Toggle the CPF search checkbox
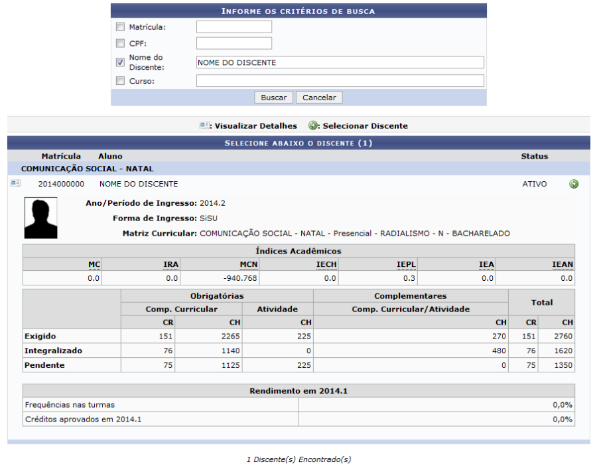 pyautogui.click(x=120, y=44)
